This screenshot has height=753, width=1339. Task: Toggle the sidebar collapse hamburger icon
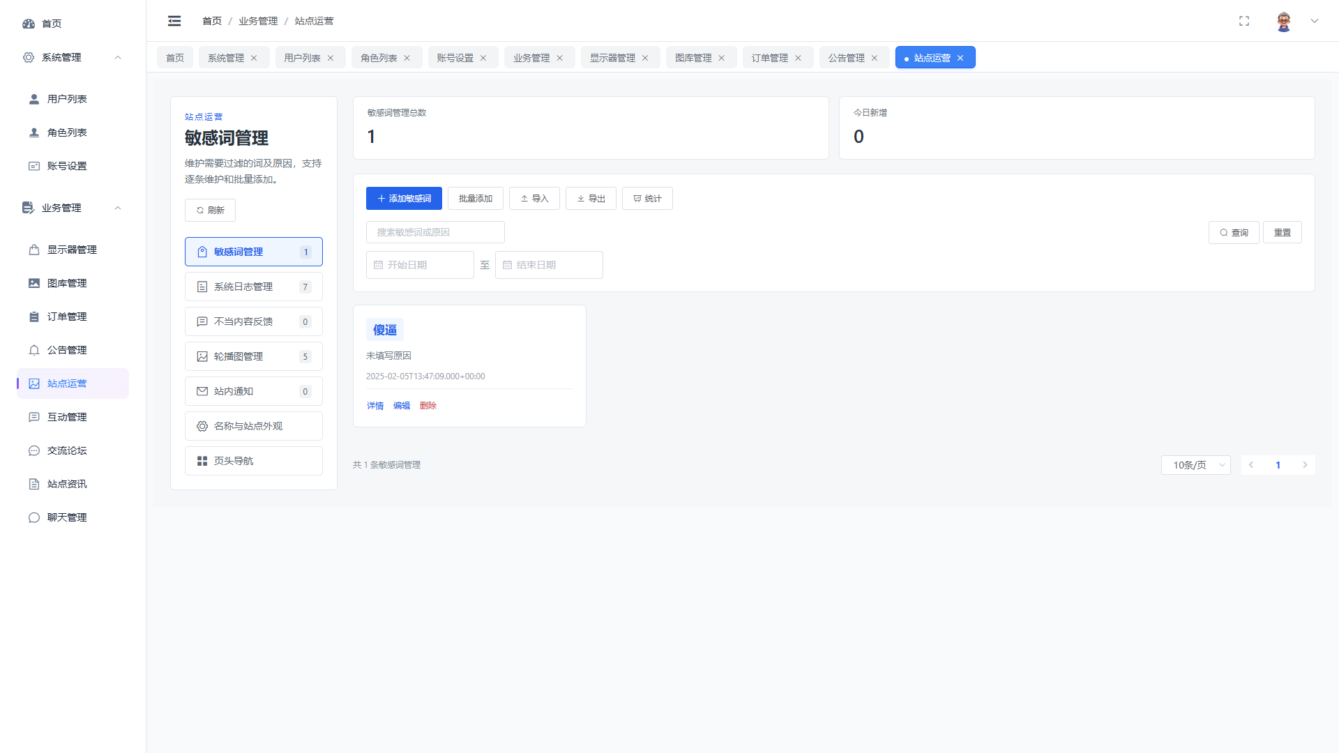[x=174, y=21]
